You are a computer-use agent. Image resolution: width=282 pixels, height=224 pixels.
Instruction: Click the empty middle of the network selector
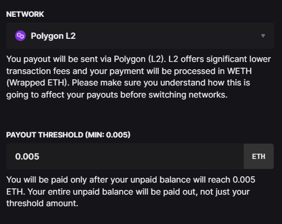167,36
